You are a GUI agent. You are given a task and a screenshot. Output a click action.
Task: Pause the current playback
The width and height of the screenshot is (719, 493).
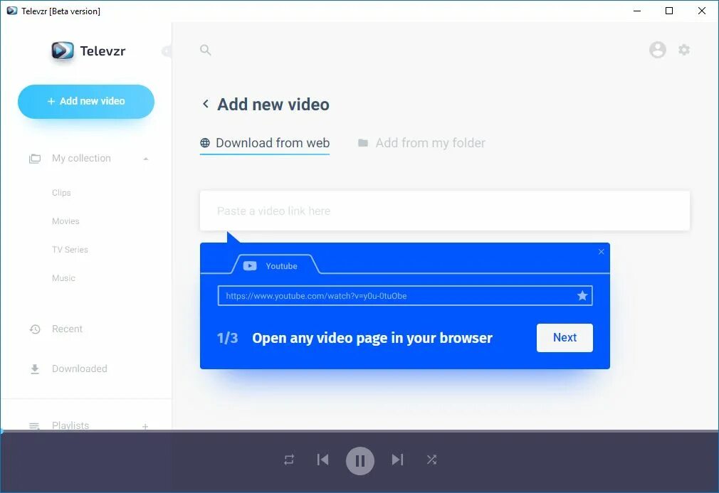pos(359,460)
